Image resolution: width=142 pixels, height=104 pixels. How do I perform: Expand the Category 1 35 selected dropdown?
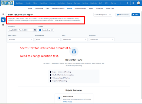pyautogui.click(x=102, y=39)
